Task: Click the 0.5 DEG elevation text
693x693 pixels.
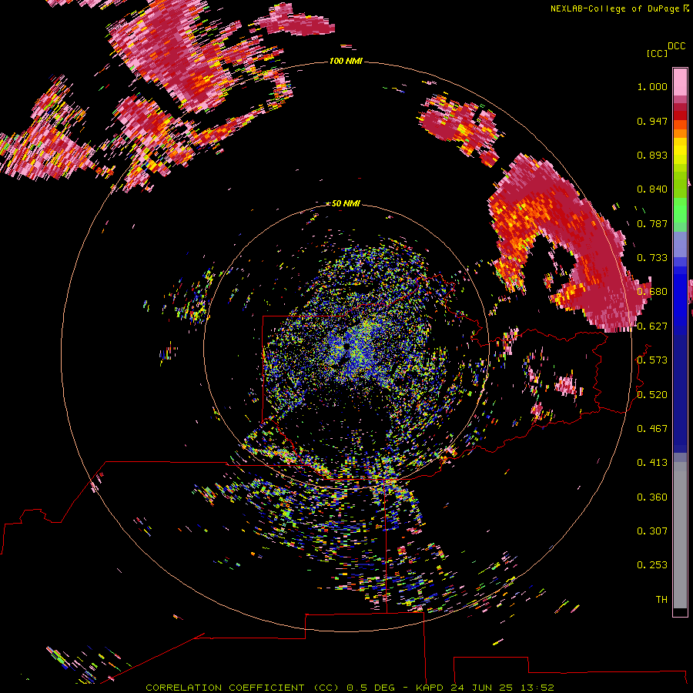Action: pos(370,688)
